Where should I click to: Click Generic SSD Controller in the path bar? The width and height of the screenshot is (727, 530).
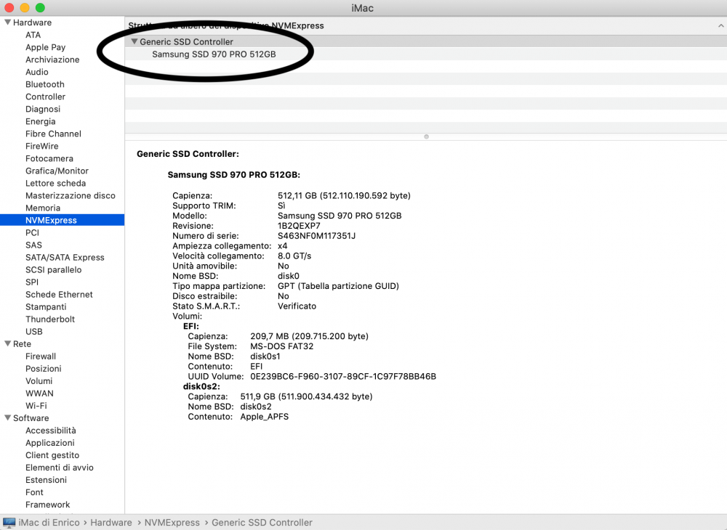pos(262,523)
